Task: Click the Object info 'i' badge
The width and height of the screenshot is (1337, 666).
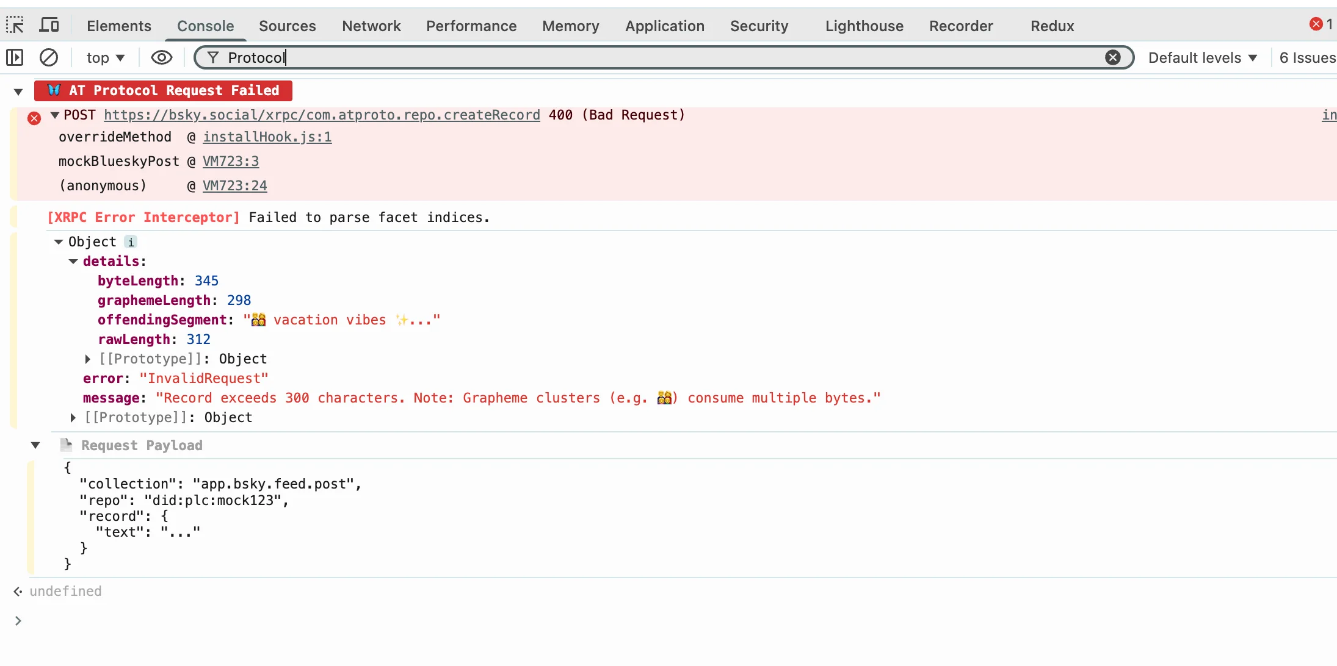Action: pos(131,242)
